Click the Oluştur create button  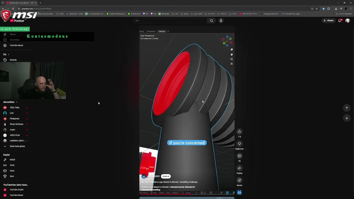click(x=329, y=20)
